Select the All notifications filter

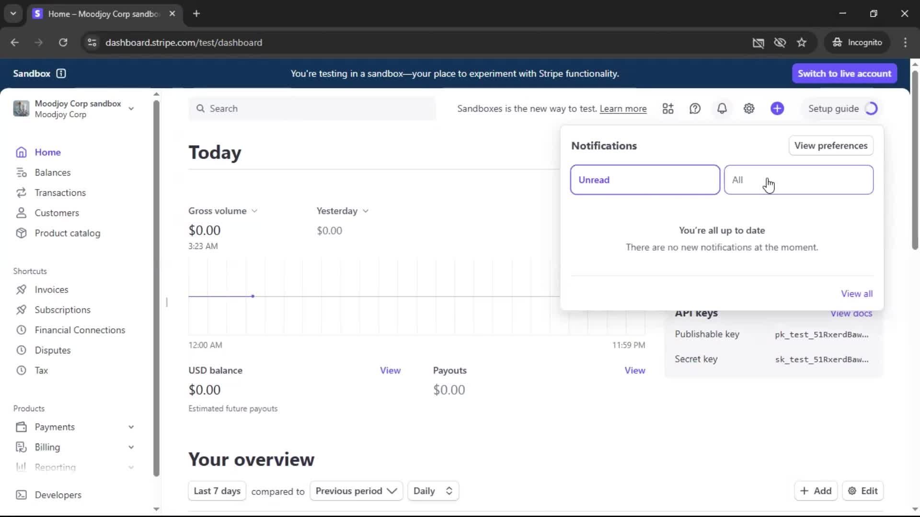798,180
